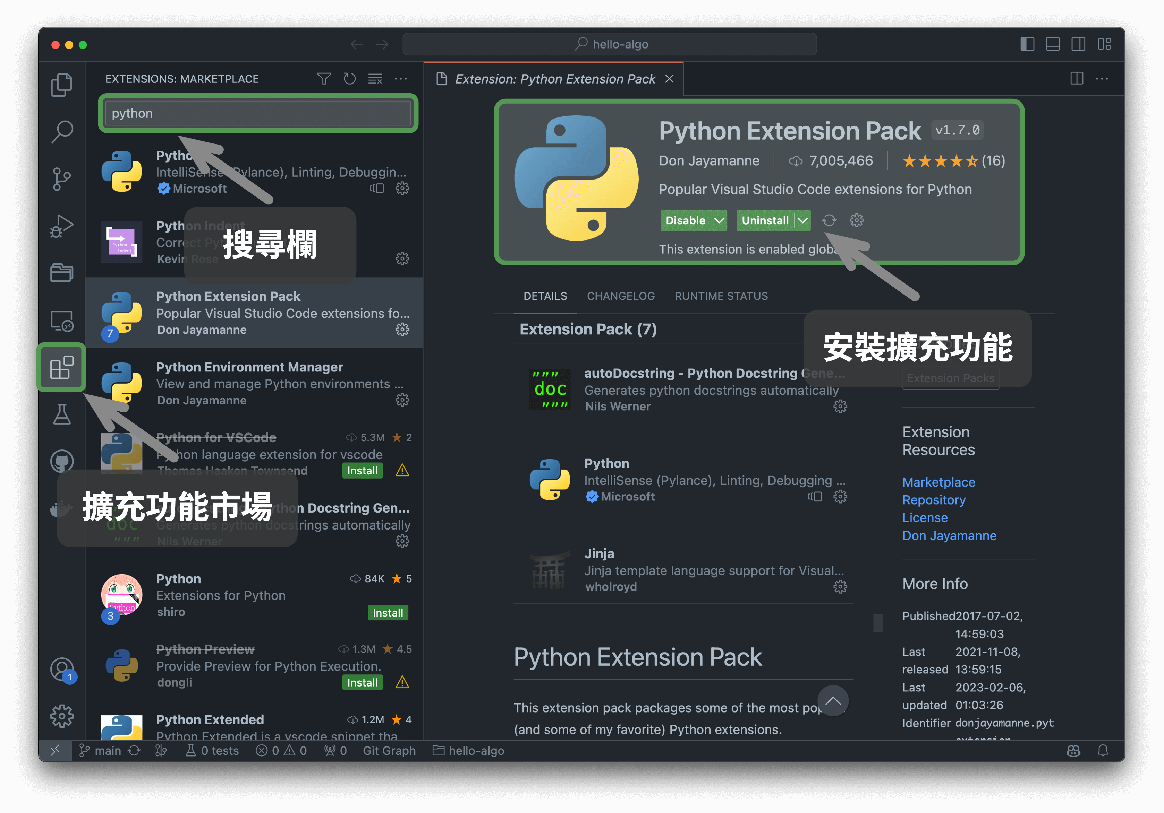The image size is (1164, 813).
Task: Switch to the RUNTIME STATUS tab
Action: (721, 296)
